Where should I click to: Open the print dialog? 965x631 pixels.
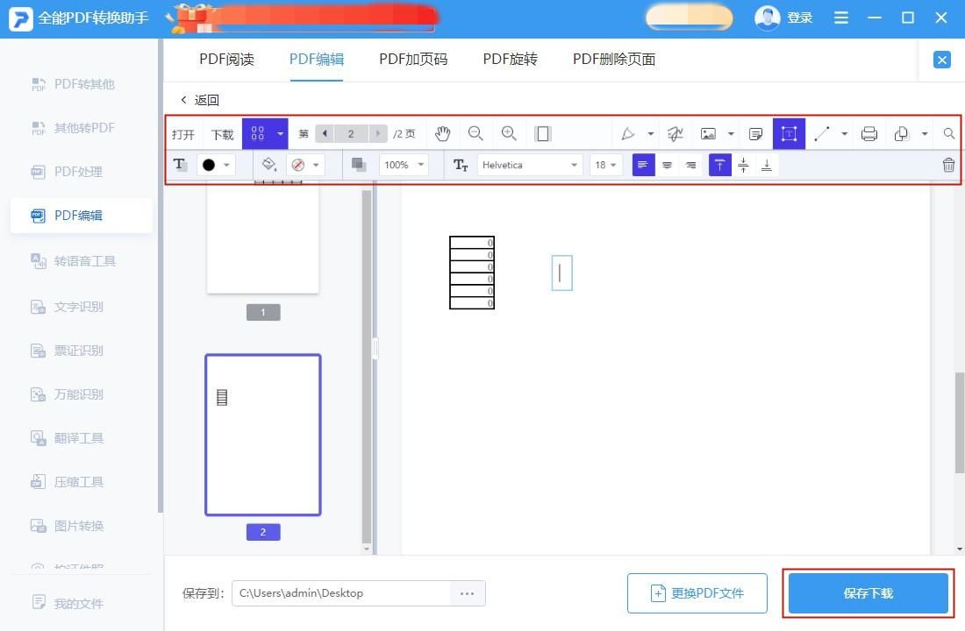pos(868,133)
